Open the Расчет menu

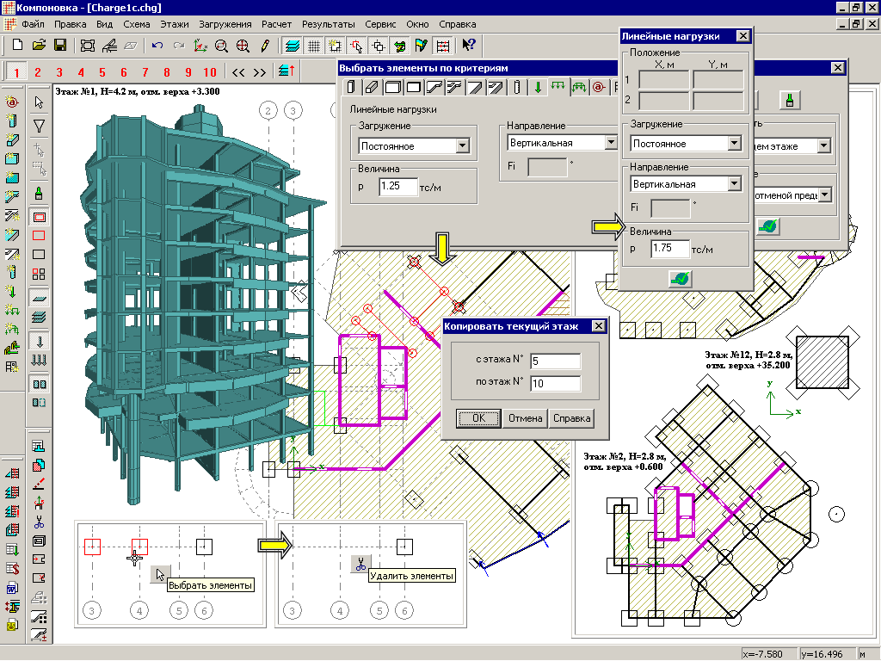pyautogui.click(x=277, y=24)
